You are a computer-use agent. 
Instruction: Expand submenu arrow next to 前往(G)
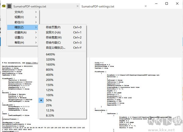point(36,22)
